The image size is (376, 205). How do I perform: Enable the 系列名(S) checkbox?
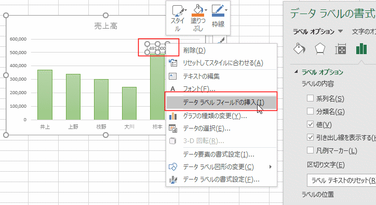[x=310, y=98]
